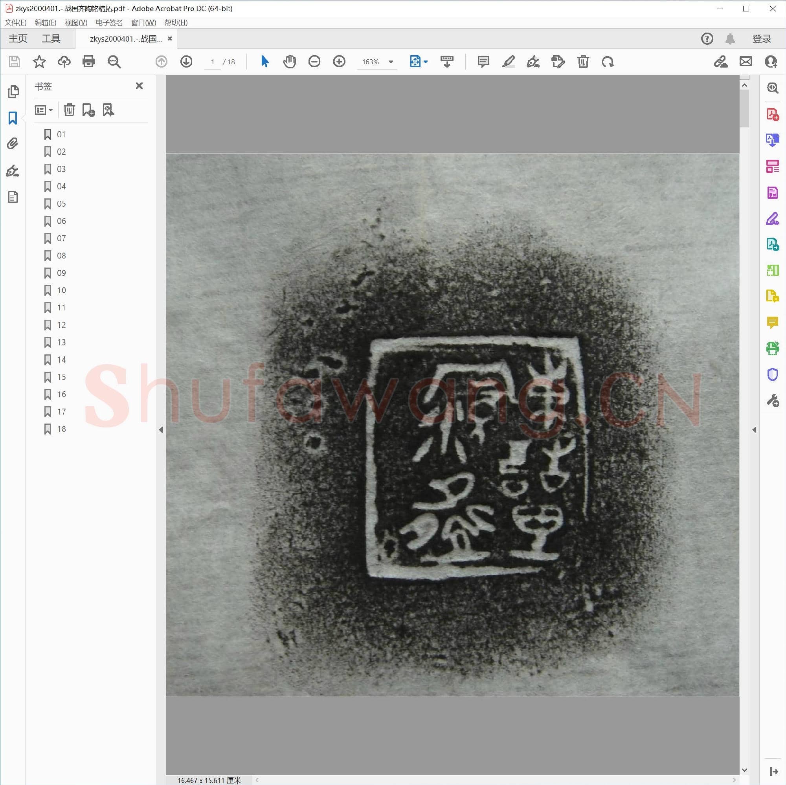The image size is (786, 785).
Task: Add a sticky note comment
Action: click(483, 61)
